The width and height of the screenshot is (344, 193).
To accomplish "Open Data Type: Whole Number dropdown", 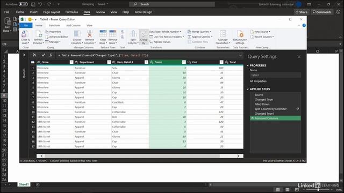I will (165, 32).
